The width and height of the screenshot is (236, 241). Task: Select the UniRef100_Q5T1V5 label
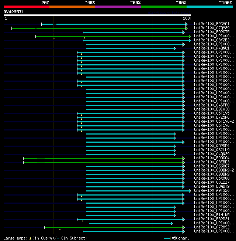click(x=212, y=113)
